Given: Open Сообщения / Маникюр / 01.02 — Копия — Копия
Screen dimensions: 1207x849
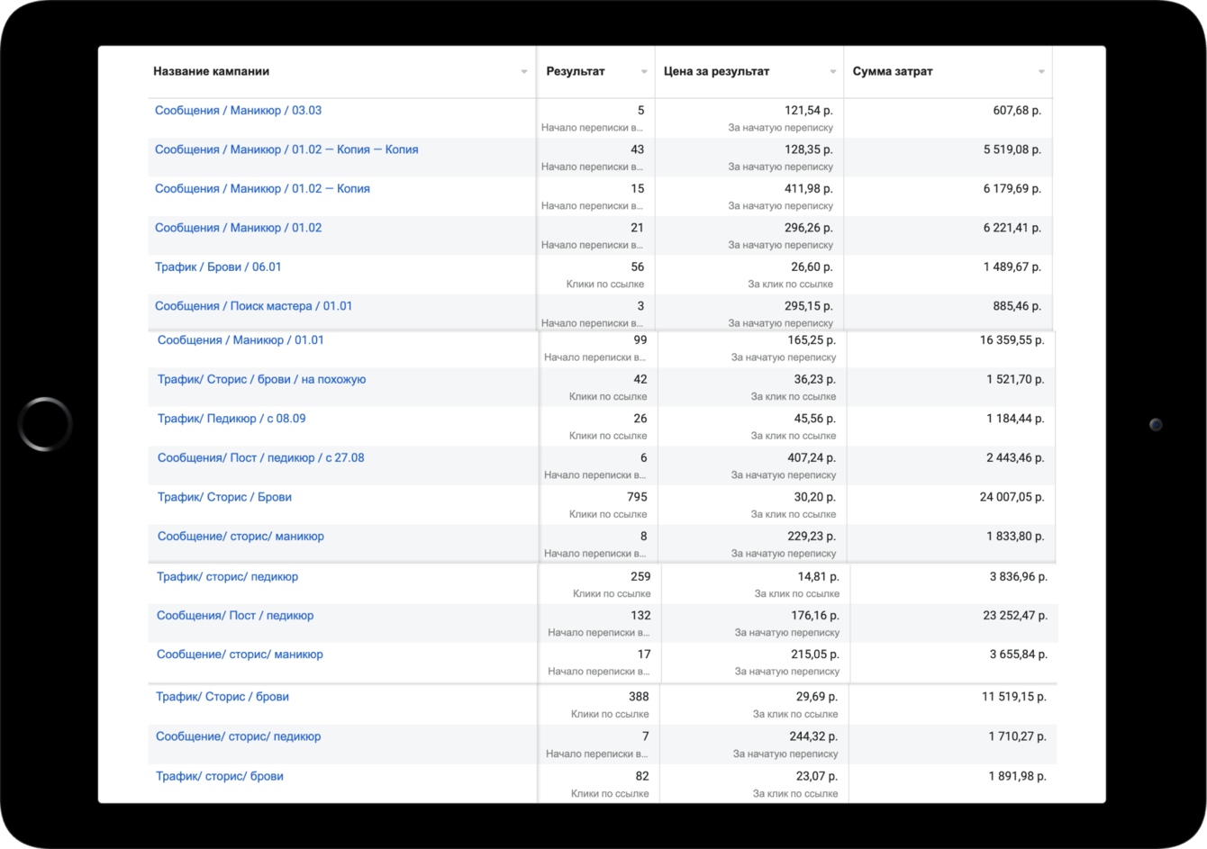Looking at the screenshot, I should pyautogui.click(x=286, y=149).
